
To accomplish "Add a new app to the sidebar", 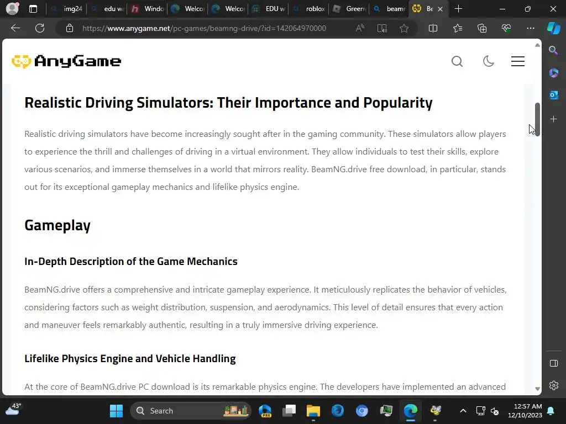I will pos(554,119).
